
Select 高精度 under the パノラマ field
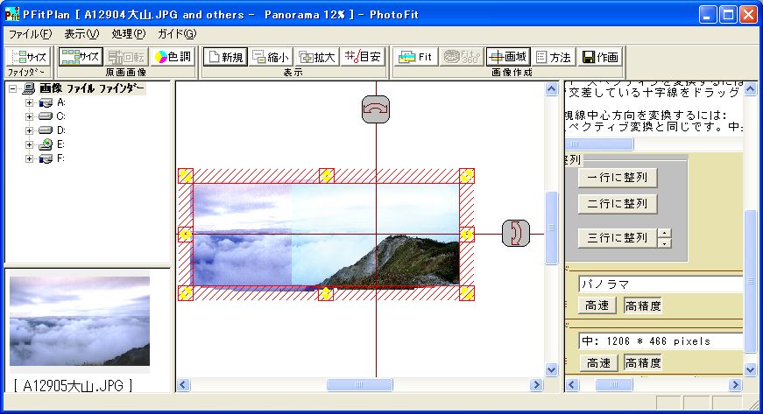click(x=642, y=305)
